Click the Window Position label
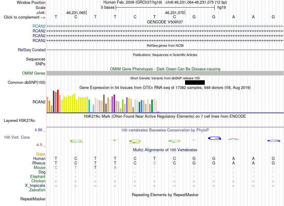The image size is (284, 206). click(31, 2)
